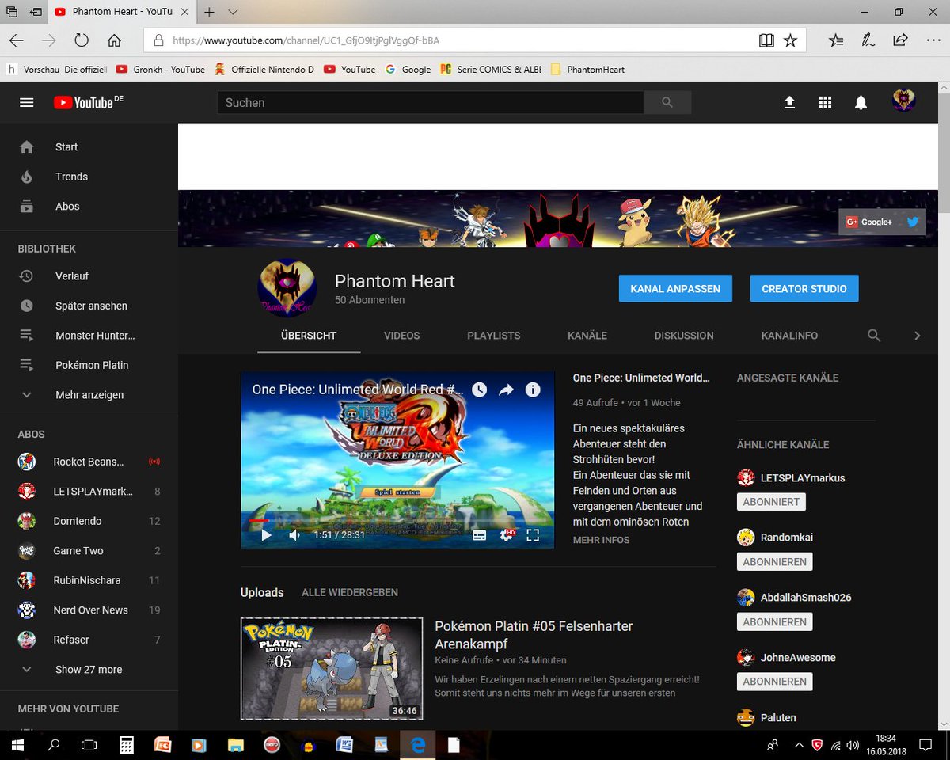Toggle subtitles in the player
The height and width of the screenshot is (760, 950).
pos(479,535)
